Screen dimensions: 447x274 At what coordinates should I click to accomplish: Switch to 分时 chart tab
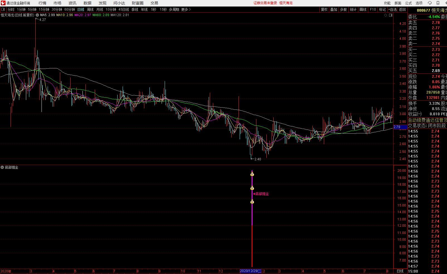click(x=11, y=9)
